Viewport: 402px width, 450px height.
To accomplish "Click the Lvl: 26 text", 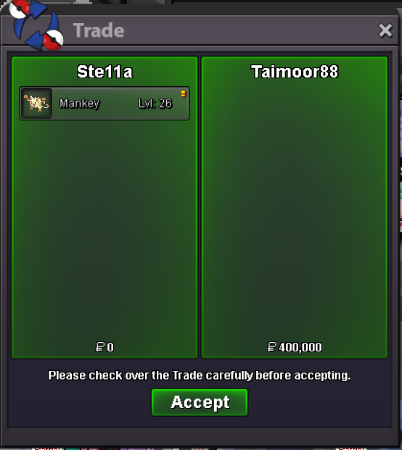I will coord(155,104).
